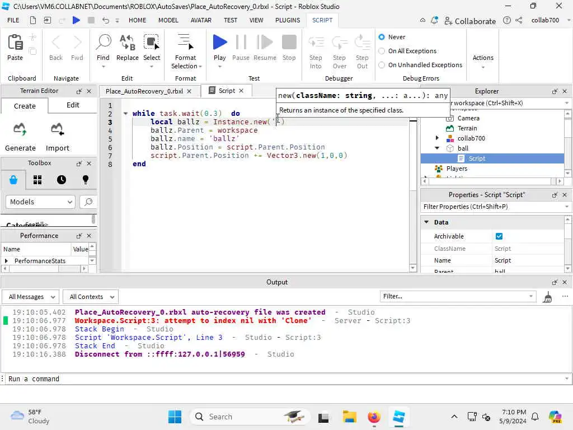Select On Unhandled Exceptions radio button
The width and height of the screenshot is (573, 430).
[x=382, y=65]
